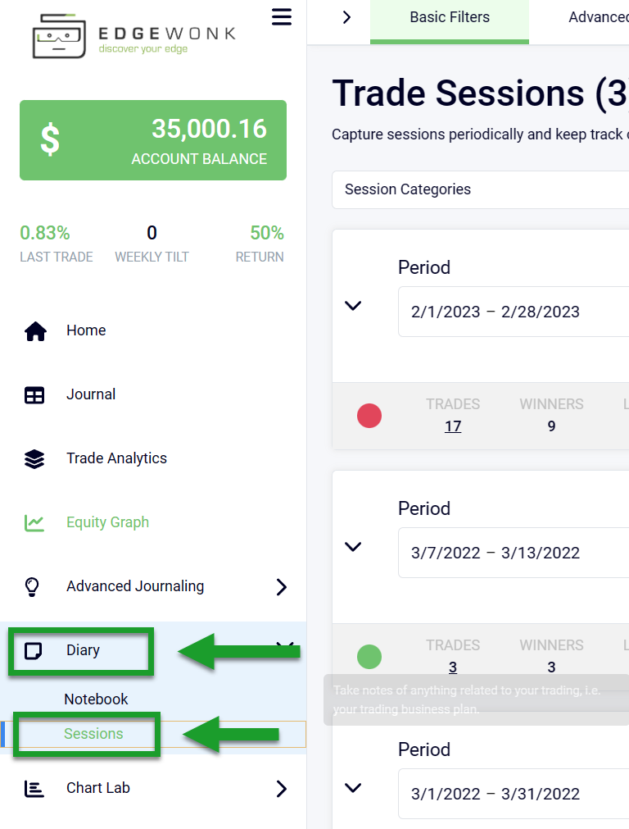Click the Edgewonk logo
629x829 pixels.
(x=134, y=37)
